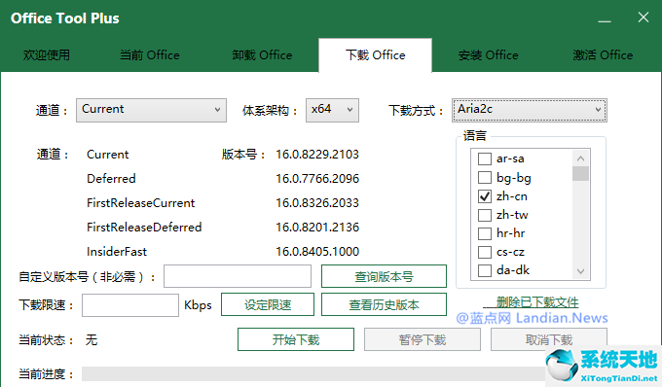Image resolution: width=662 pixels, height=387 pixels.
Task: Click the 暂停下载 button
Action: [423, 339]
